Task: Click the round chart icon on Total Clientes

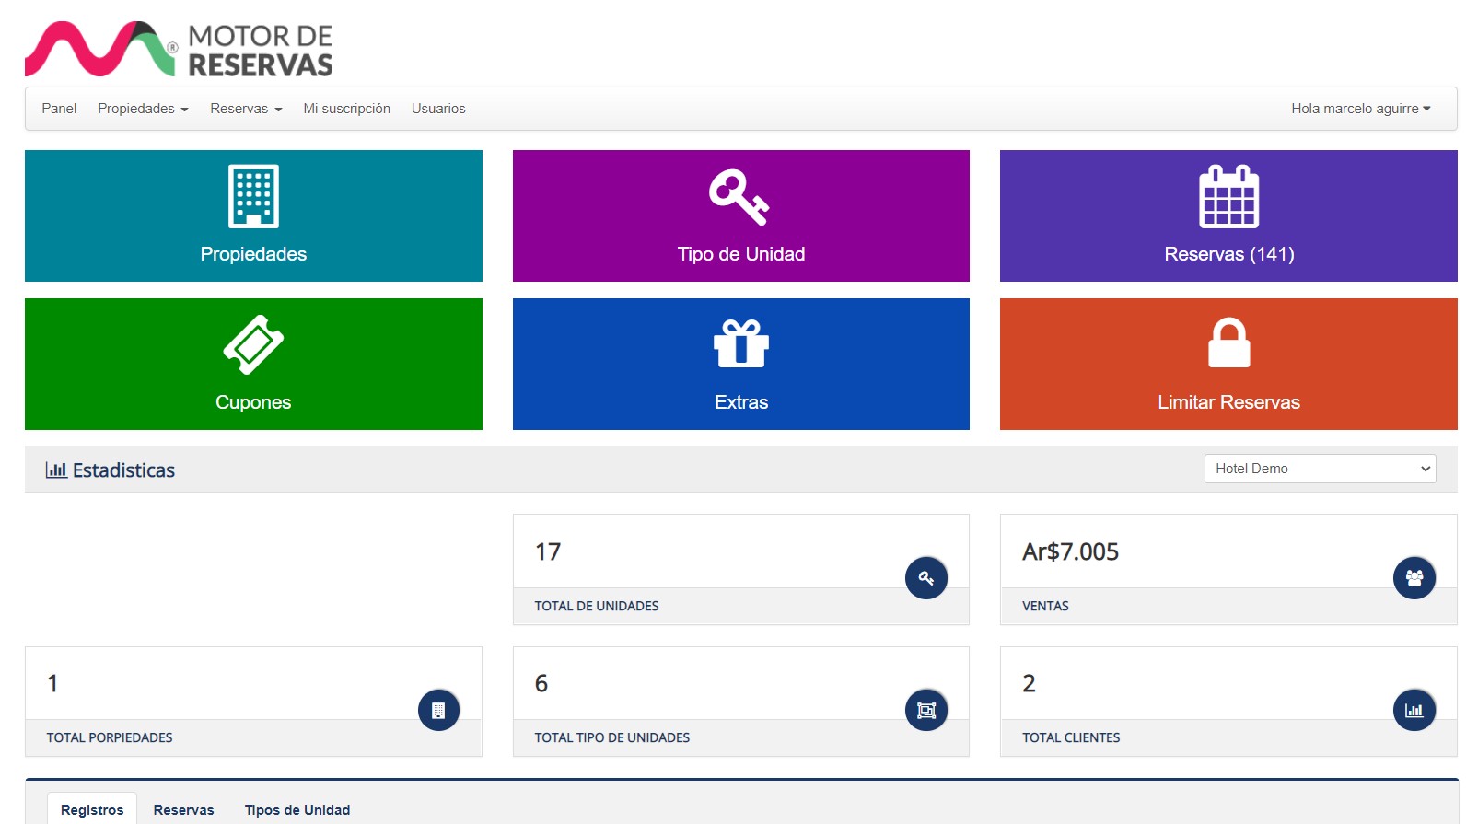Action: point(1414,710)
